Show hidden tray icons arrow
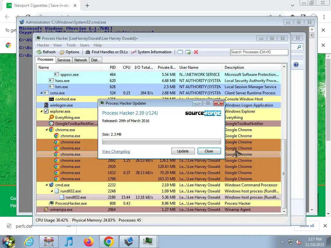This screenshot has height=248, width=331. (283, 242)
